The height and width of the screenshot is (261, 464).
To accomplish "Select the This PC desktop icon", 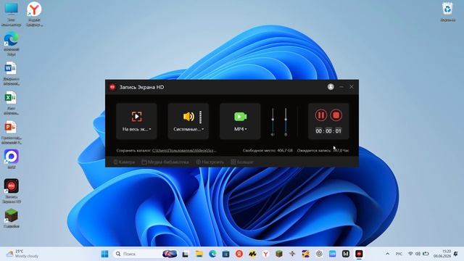I will (12, 14).
